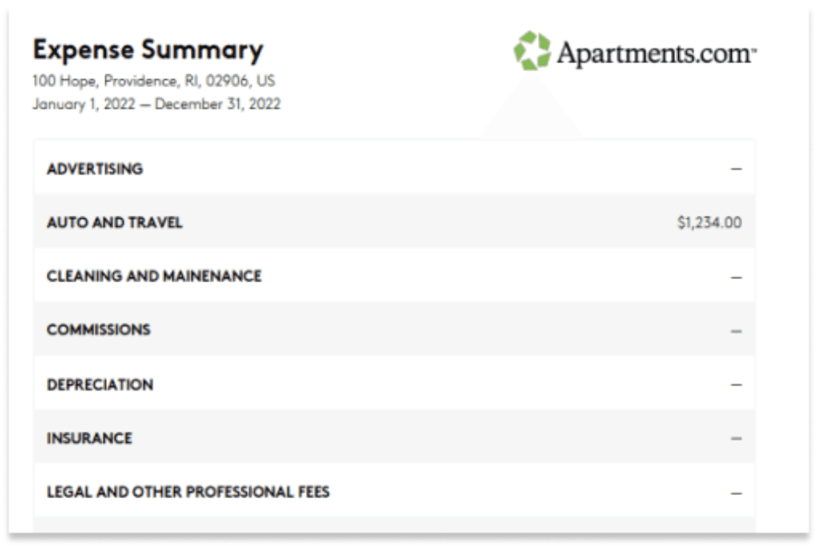This screenshot has height=552, width=823.
Task: Select the Depreciation row label
Action: pos(101,384)
